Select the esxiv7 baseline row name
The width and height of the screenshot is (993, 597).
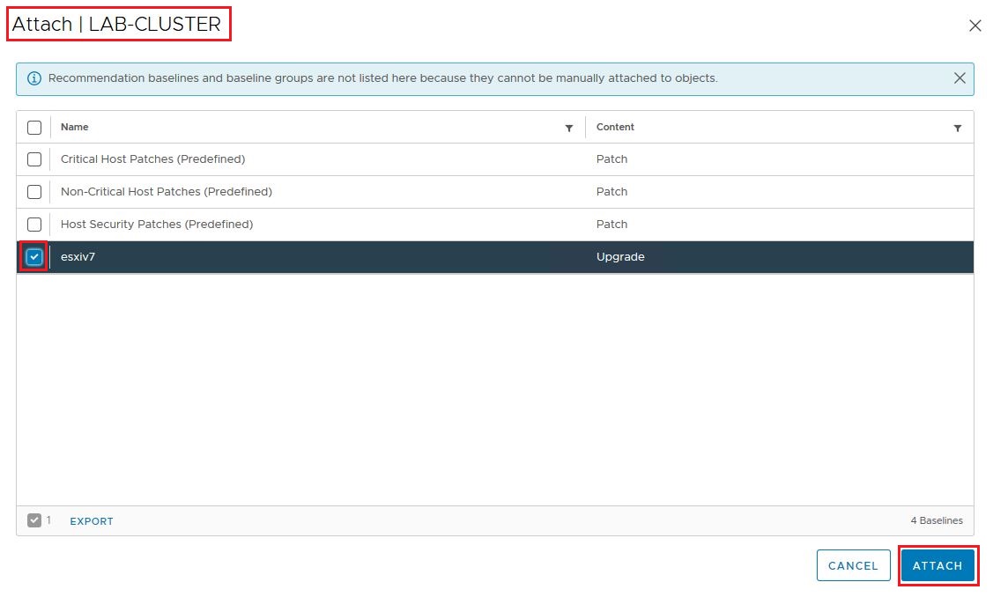pos(78,257)
